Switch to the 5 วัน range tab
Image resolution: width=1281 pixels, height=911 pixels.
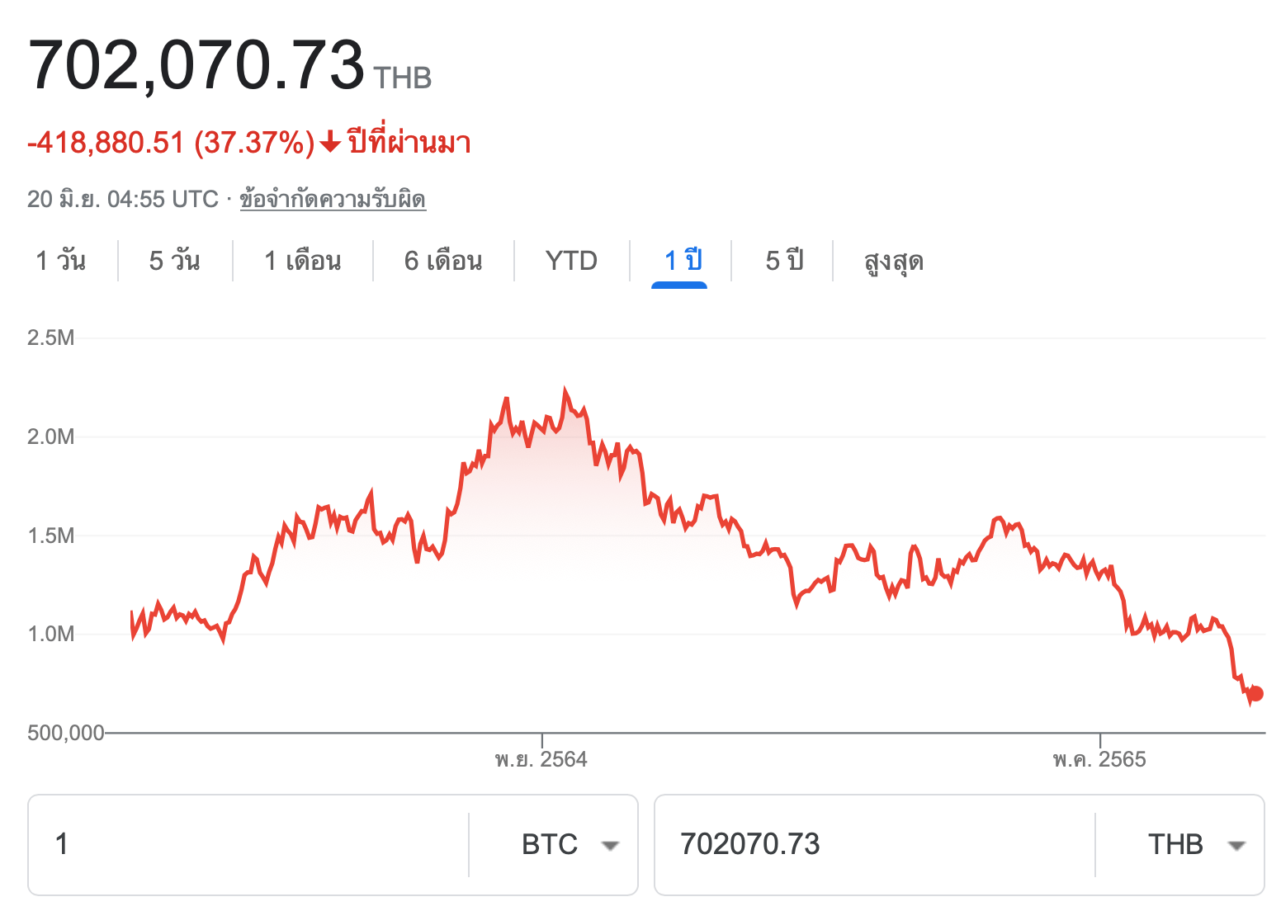tap(174, 261)
